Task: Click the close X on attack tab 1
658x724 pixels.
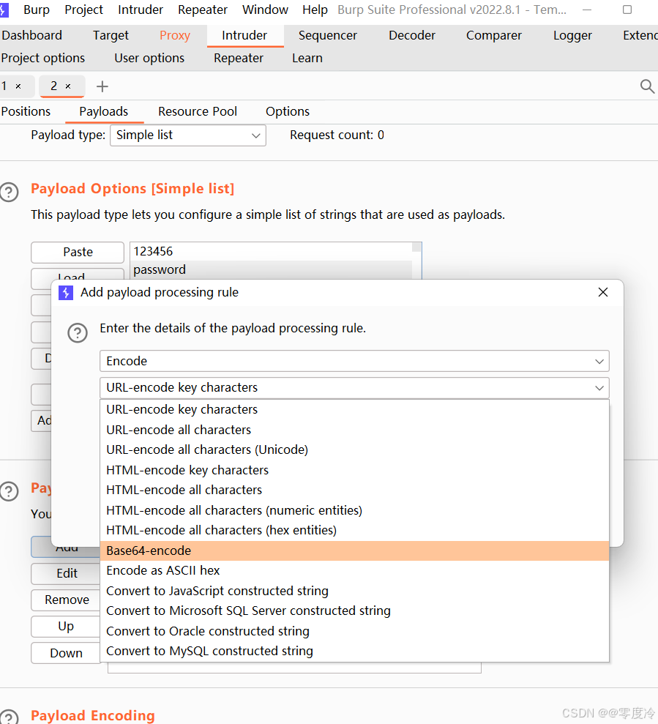Action: pyautogui.click(x=18, y=86)
